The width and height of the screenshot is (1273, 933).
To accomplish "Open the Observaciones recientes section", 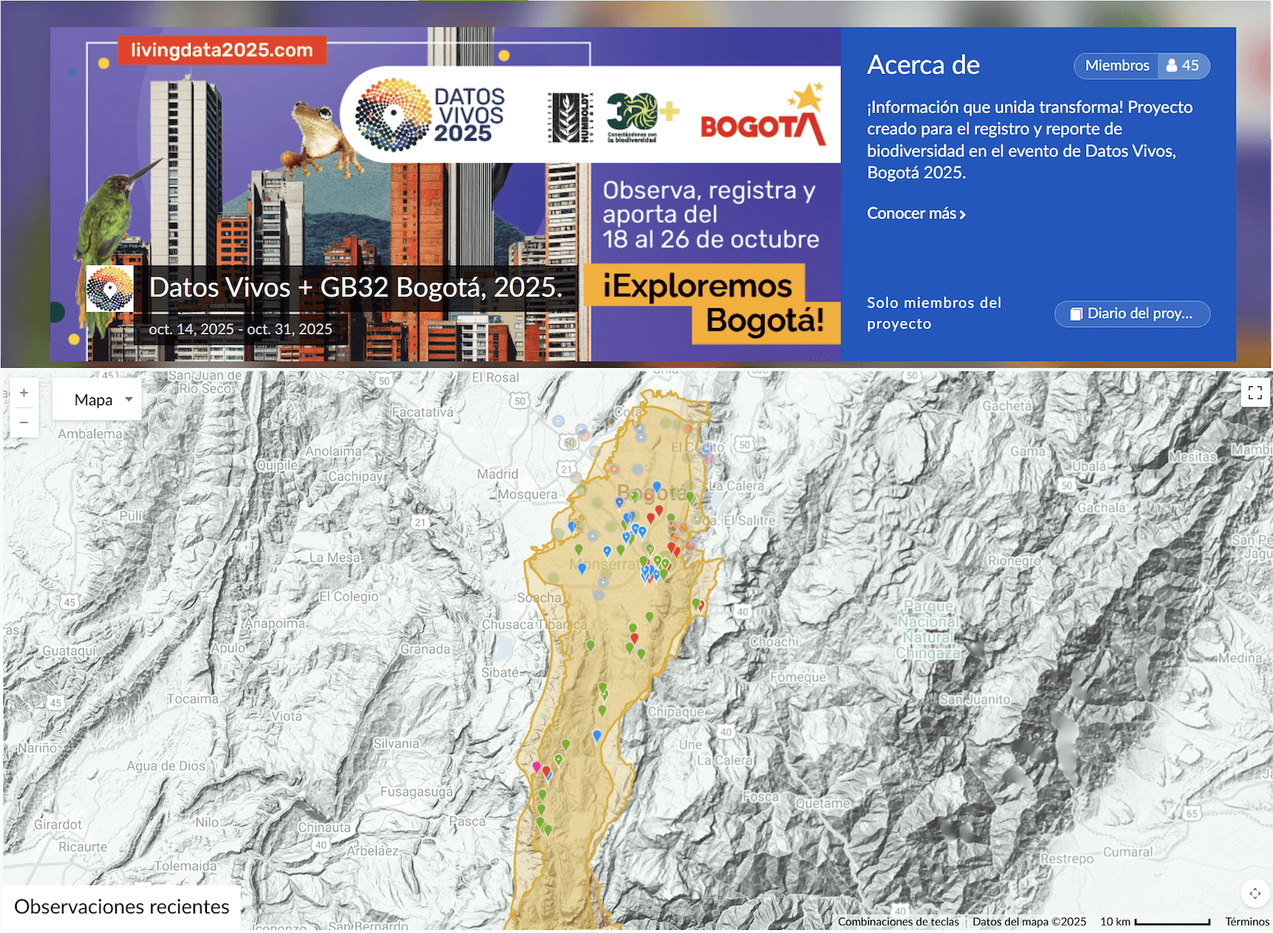I will [x=121, y=907].
